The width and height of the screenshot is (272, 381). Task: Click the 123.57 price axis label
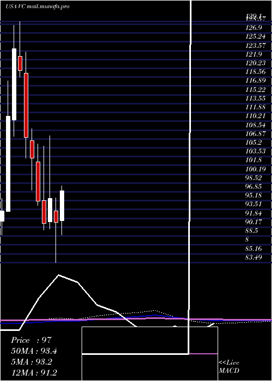[x=256, y=45]
